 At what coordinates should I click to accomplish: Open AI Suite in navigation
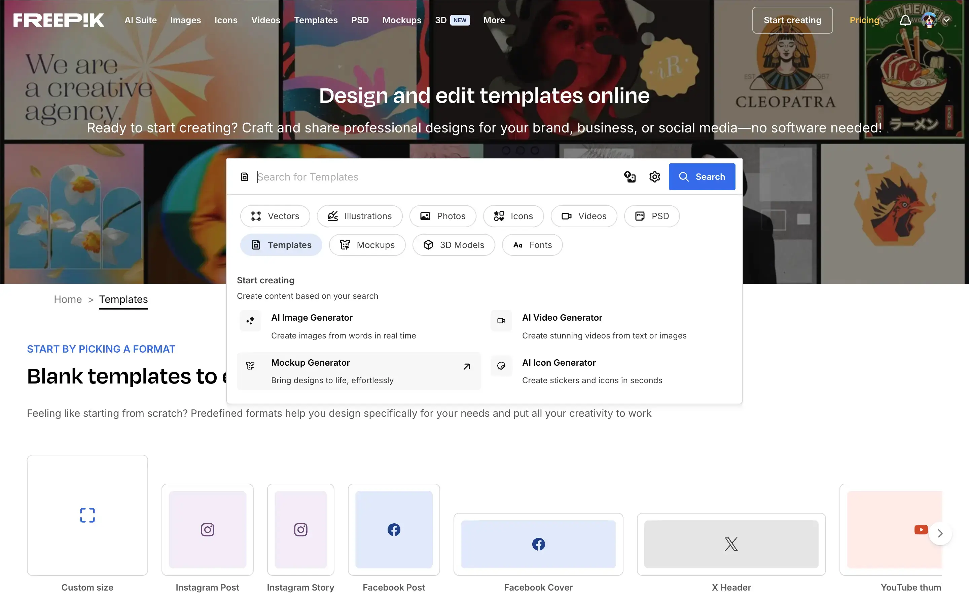click(x=141, y=20)
